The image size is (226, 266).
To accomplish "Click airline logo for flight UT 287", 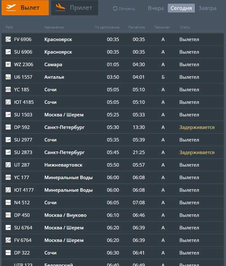I will pos(8,165).
